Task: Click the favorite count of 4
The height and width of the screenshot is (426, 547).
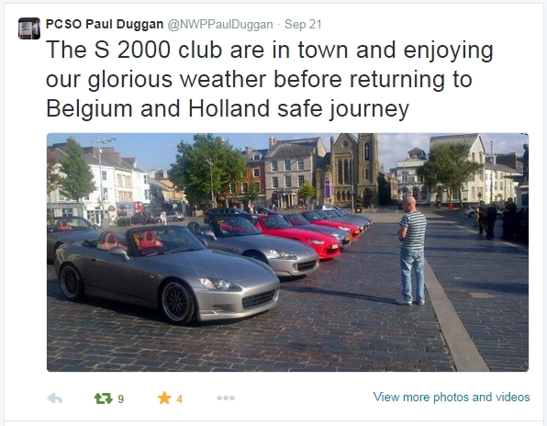Action: (x=179, y=398)
